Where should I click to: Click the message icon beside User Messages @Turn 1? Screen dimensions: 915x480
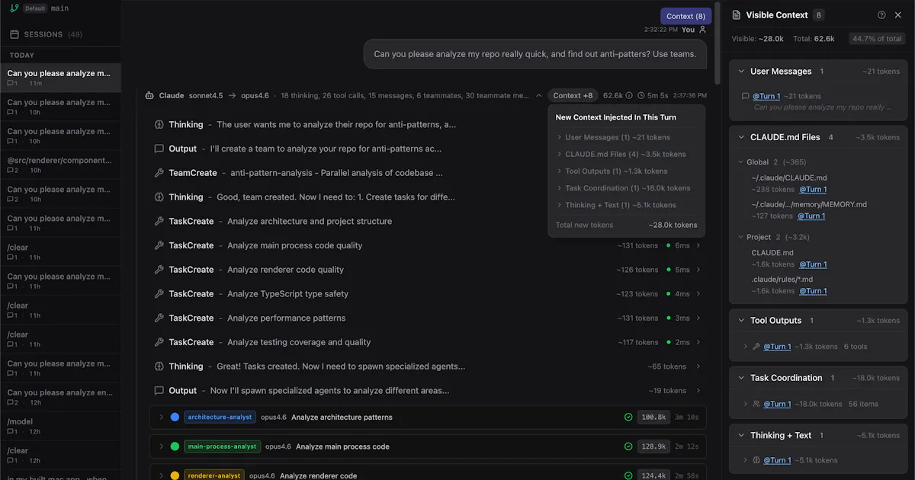tap(746, 96)
